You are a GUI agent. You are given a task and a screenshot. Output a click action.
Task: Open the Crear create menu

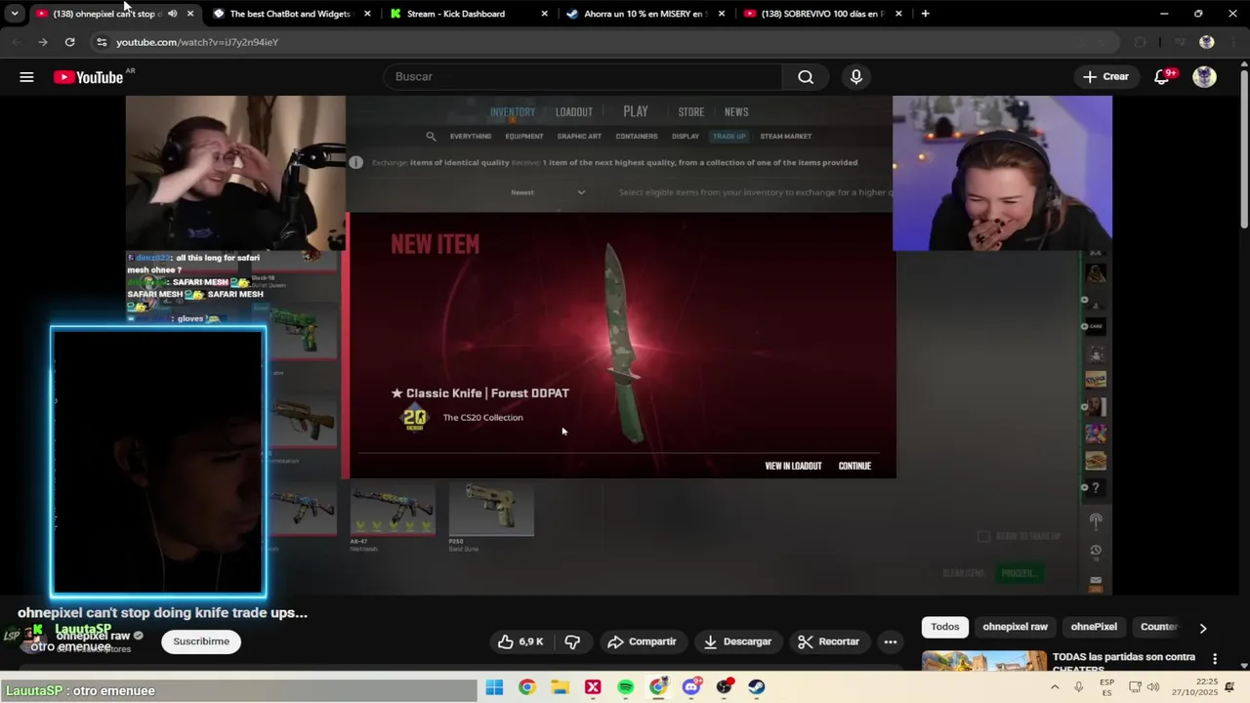click(x=1105, y=77)
